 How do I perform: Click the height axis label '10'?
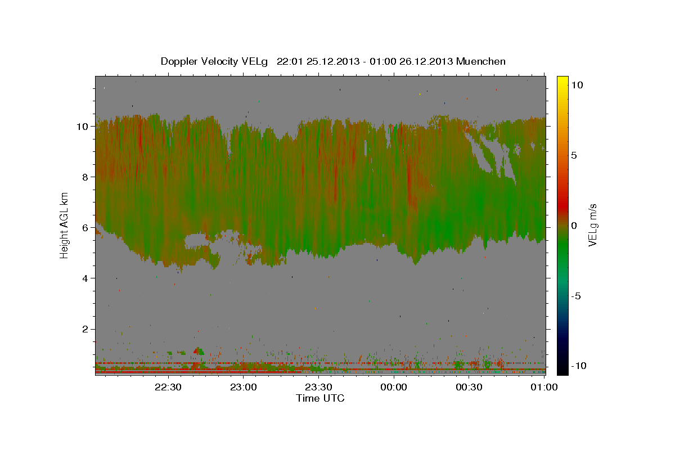tap(82, 127)
